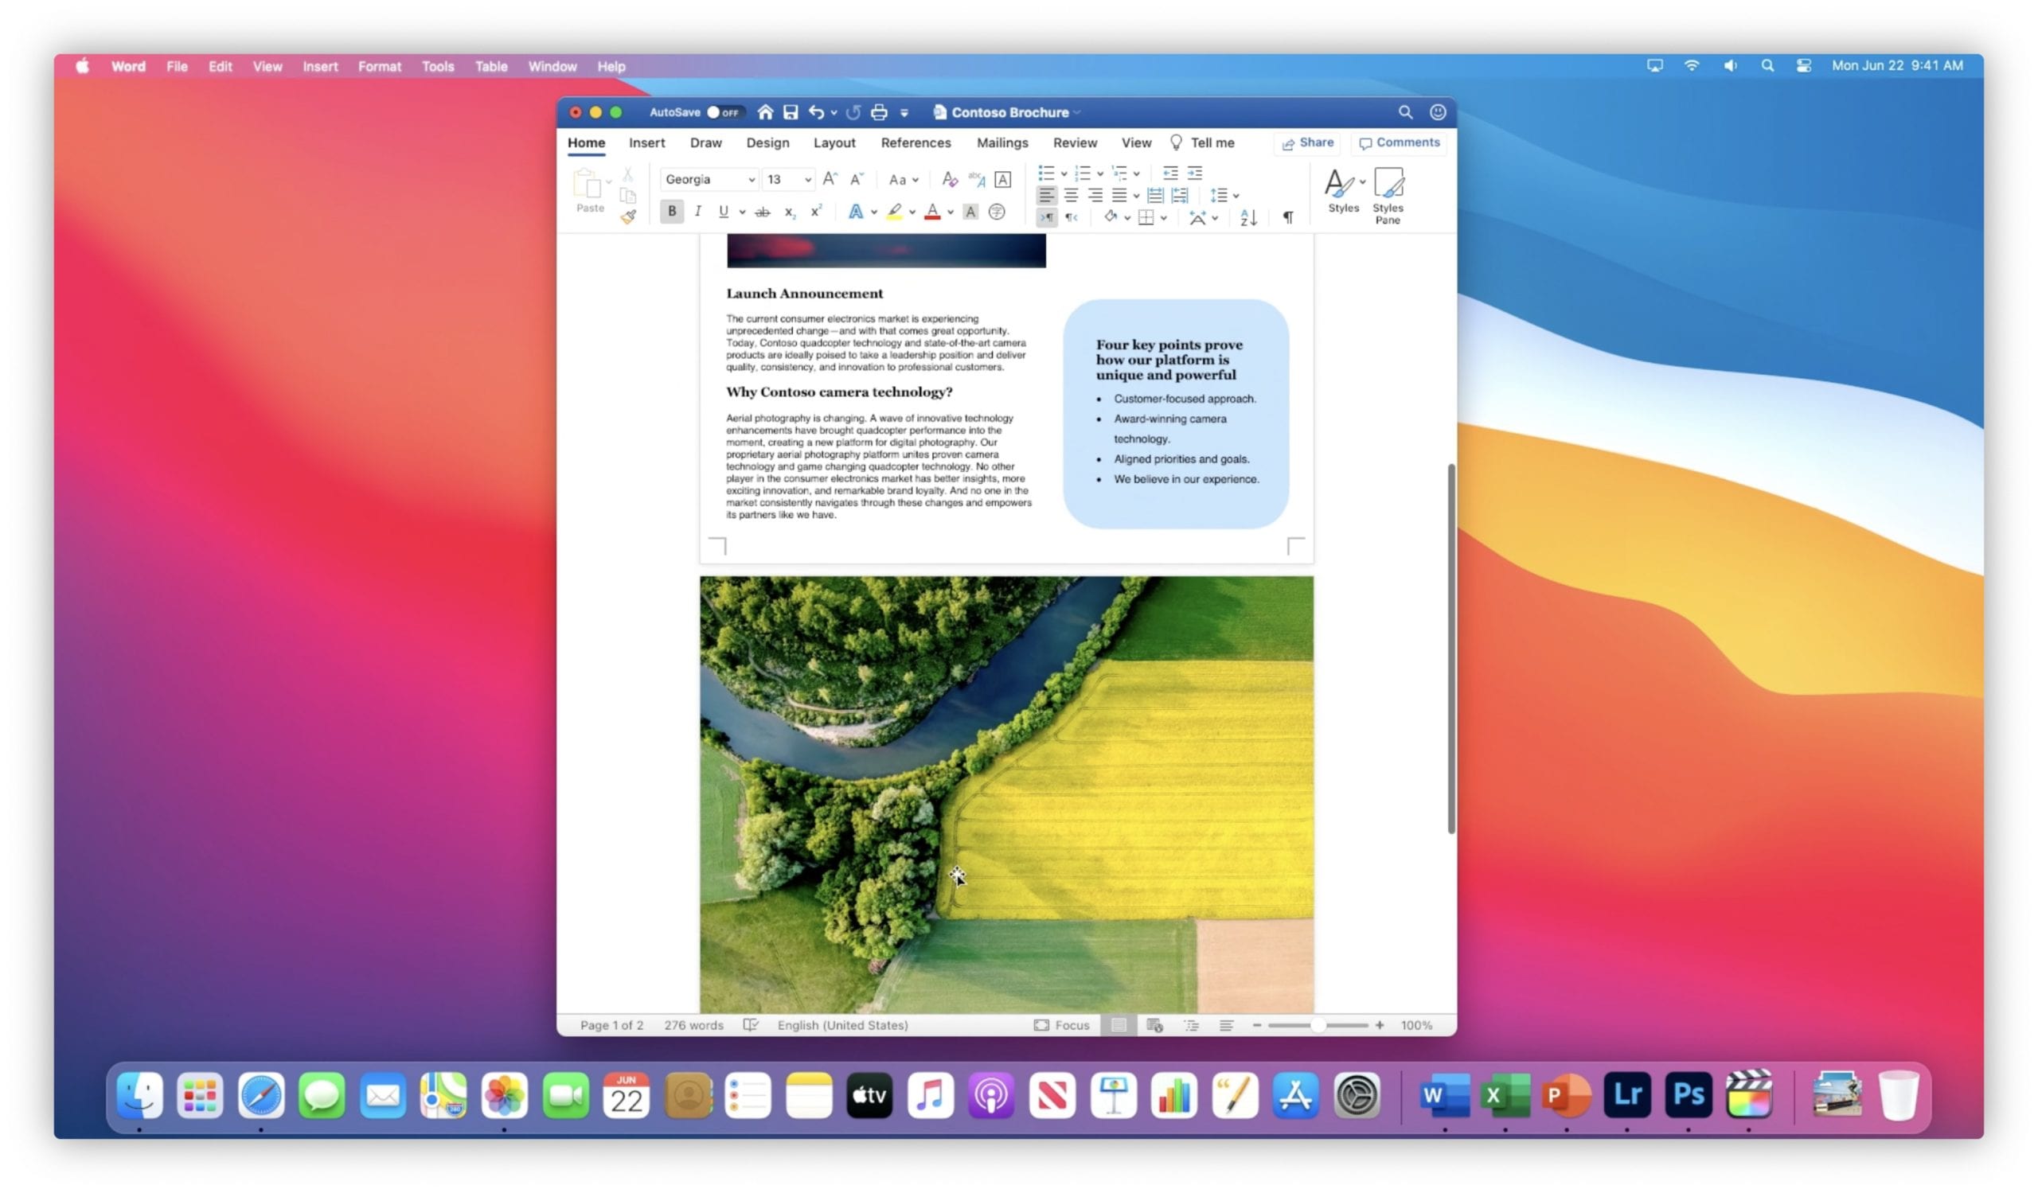Click the Decrease Font Size icon

(857, 179)
